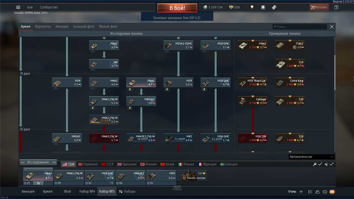The height and width of the screenshot is (199, 354).
Task: Select M41A1 tank card
Action: click(x=67, y=138)
